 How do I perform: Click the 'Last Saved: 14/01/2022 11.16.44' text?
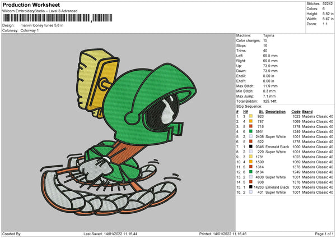click(x=110, y=234)
